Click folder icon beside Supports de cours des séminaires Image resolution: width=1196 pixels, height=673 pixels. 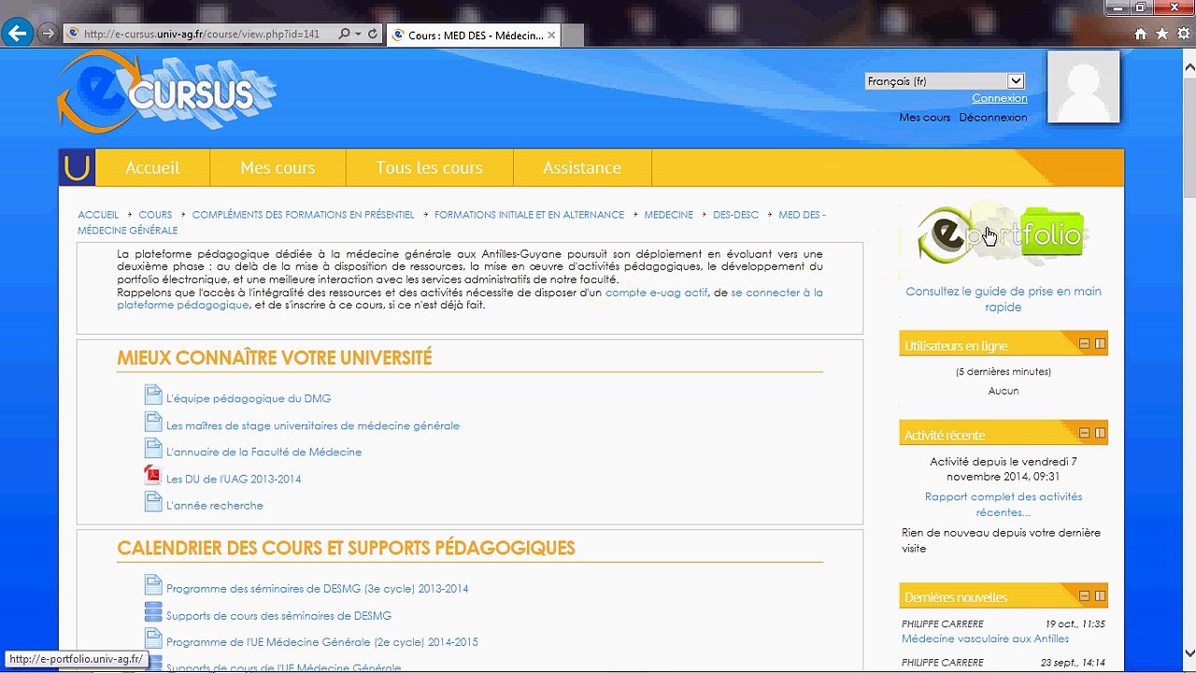click(x=153, y=613)
